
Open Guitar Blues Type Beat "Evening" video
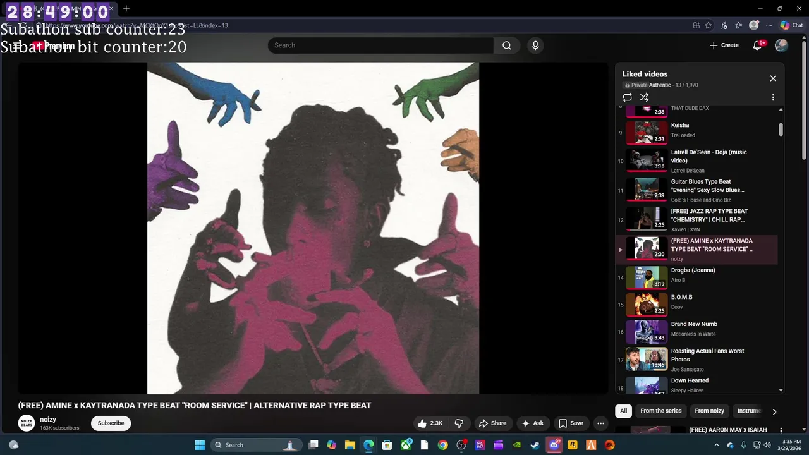[696, 190]
